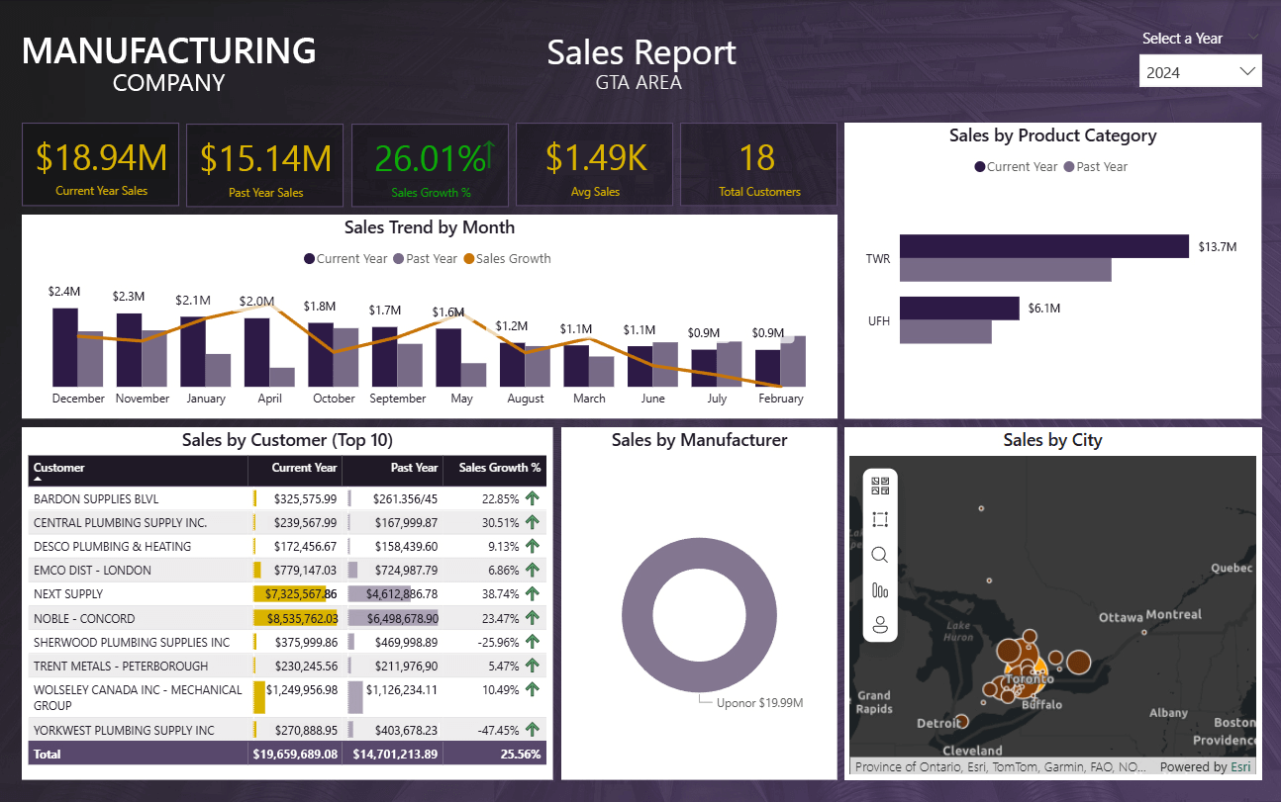The image size is (1281, 802).
Task: Sort table by Current Year column header
Action: click(304, 468)
